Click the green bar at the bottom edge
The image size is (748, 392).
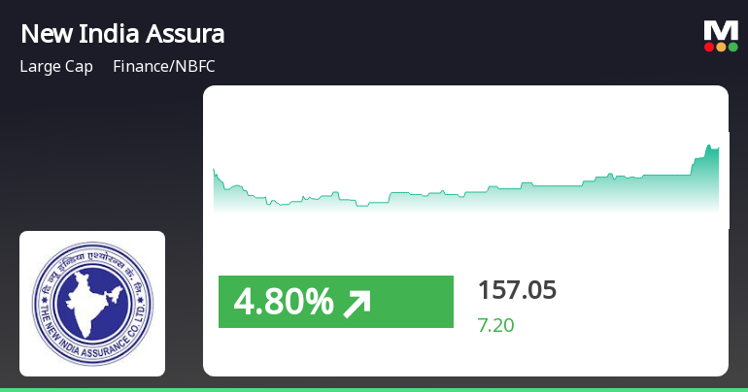(x=374, y=389)
